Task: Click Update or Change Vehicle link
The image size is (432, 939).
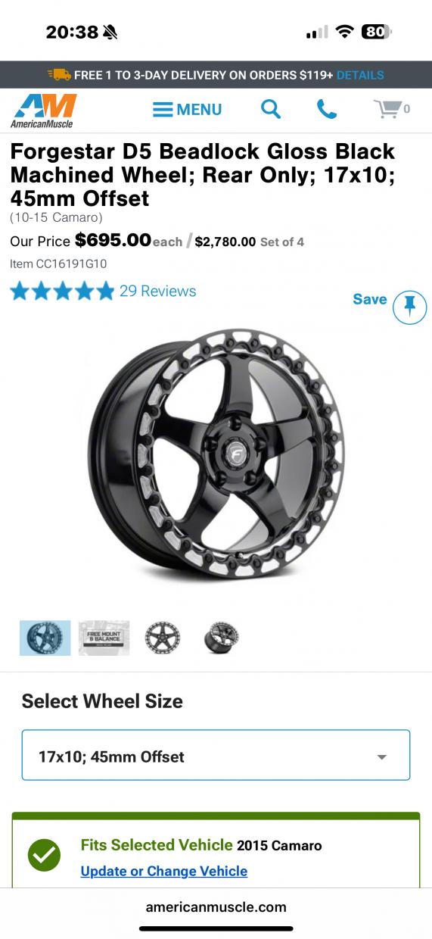Action: [x=164, y=871]
